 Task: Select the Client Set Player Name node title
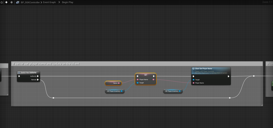[203, 69]
